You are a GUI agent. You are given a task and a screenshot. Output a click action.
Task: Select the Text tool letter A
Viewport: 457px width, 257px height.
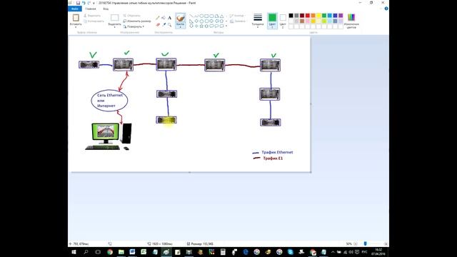[x=169, y=18]
